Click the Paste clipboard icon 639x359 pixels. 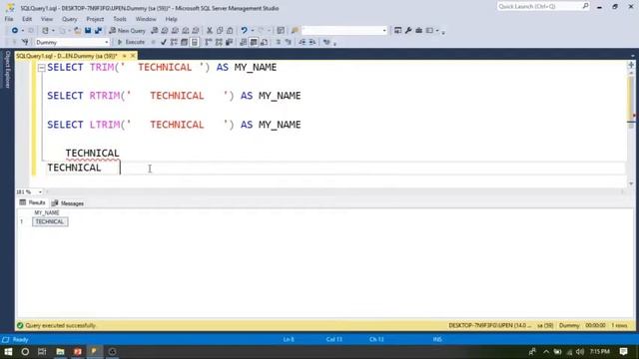230,31
